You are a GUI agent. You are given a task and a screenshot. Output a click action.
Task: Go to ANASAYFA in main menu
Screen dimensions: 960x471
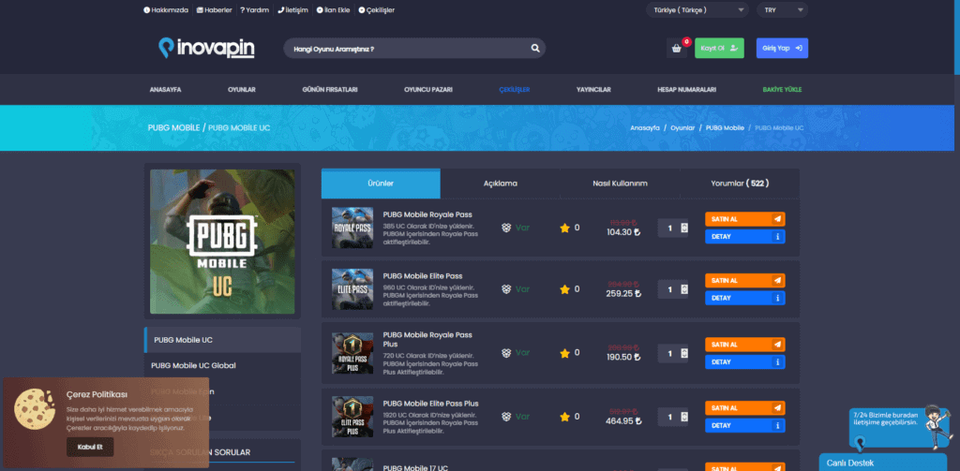[165, 90]
